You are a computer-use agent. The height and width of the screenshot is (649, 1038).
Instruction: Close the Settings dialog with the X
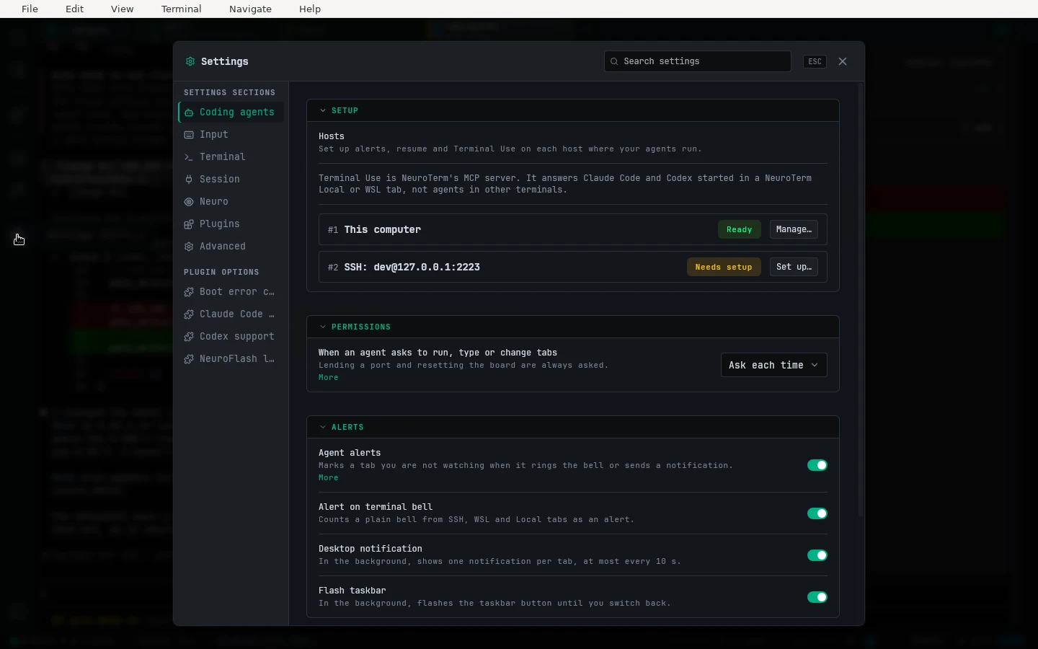843,61
